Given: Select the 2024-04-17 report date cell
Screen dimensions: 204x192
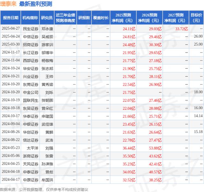Looking at the screenshot, I should pyautogui.click(x=11, y=180).
